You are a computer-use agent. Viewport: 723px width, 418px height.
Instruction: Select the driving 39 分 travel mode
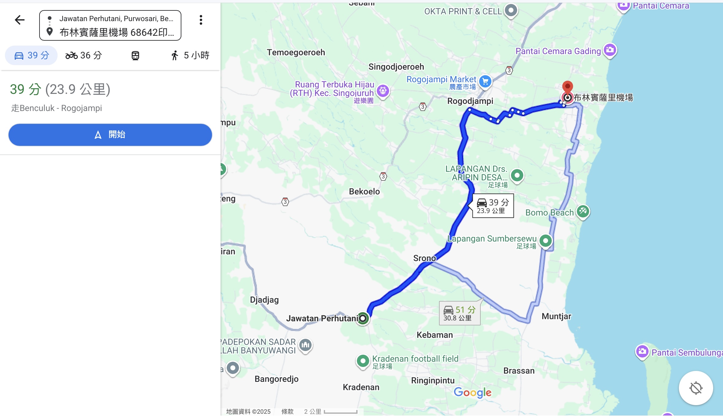31,55
